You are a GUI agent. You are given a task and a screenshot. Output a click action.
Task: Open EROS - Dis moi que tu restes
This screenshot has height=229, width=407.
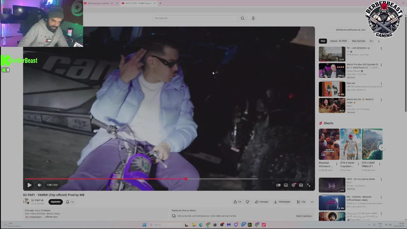click(332, 185)
